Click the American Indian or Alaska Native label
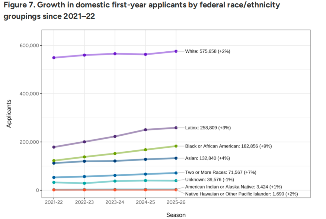This screenshot has width=326, height=219. pos(233,187)
